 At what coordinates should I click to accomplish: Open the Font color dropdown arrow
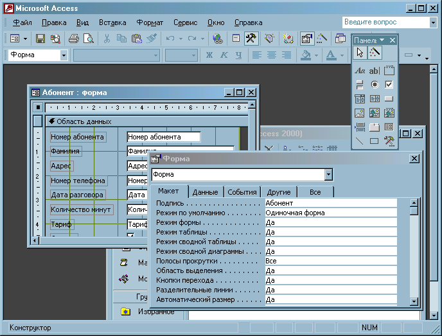coord(342,55)
